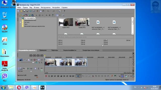Expand the 'По типу' tree node
161x90 pixels.
click(x=20, y=22)
